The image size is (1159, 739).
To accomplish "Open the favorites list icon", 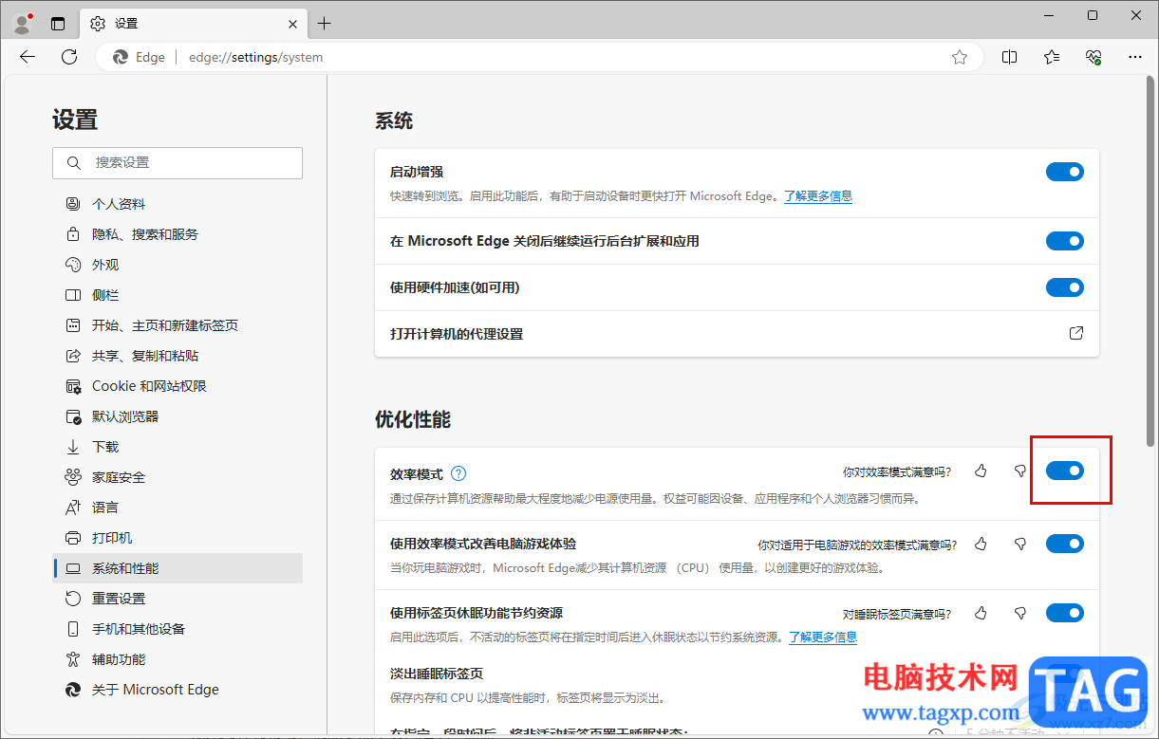I will [x=1052, y=57].
